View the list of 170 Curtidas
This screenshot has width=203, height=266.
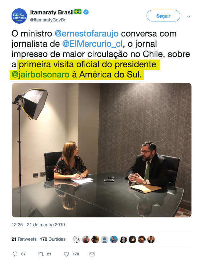[x=53, y=239]
